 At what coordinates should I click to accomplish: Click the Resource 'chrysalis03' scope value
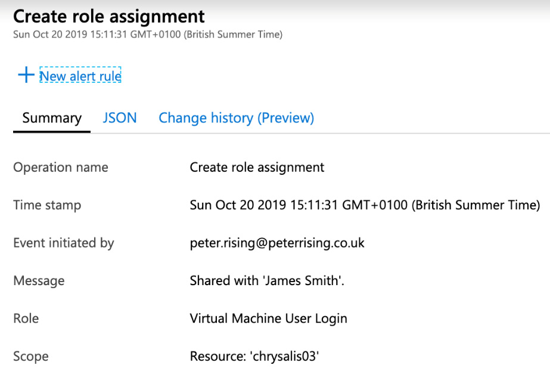click(255, 357)
